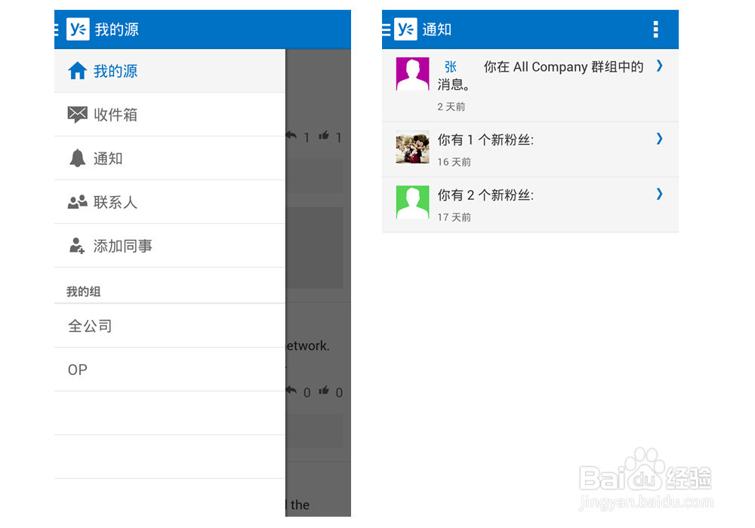Click the username 张 link

point(451,66)
